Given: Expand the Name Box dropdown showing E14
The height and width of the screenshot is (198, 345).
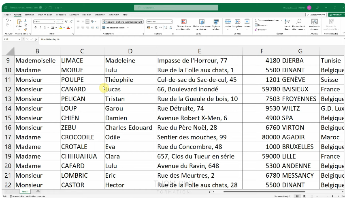Looking at the screenshot, I should [x=19, y=39].
